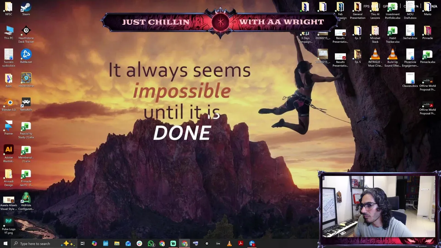This screenshot has width=441, height=248.
Task: Select the This PC desktop icon
Action: [x=9, y=33]
